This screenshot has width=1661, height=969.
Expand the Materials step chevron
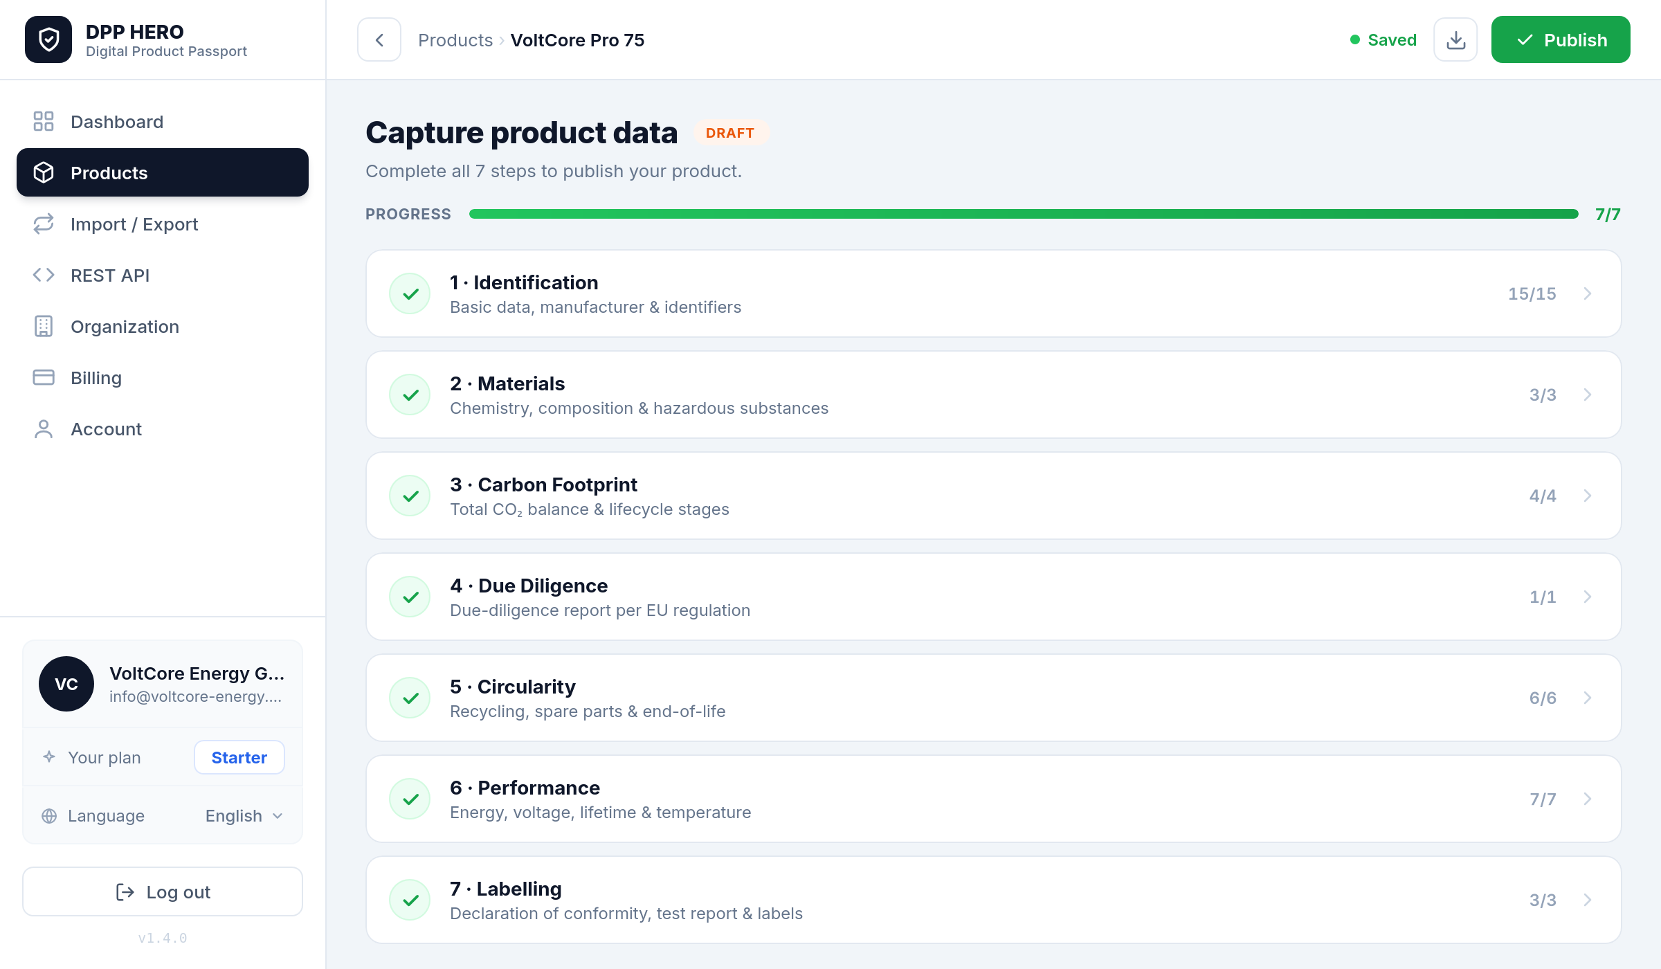pos(1588,395)
